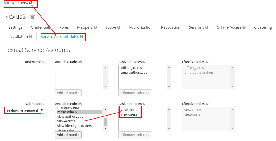Click scroll down arrow of Client Available Roles
This screenshot has height=141, width=276.
(x=105, y=129)
